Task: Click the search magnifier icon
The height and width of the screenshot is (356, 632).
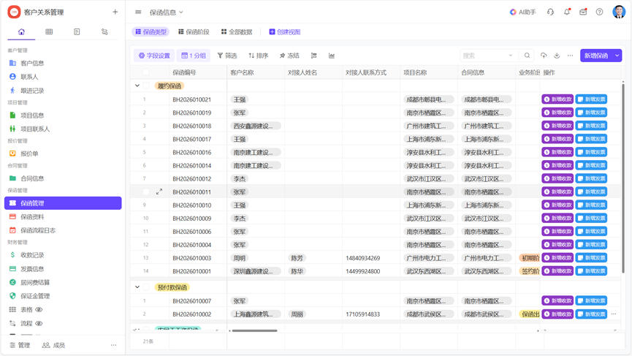Action: pyautogui.click(x=527, y=56)
